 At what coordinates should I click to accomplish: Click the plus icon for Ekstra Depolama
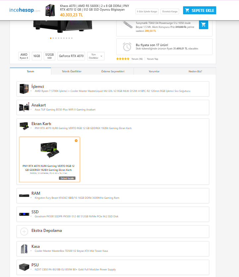tap(24, 232)
